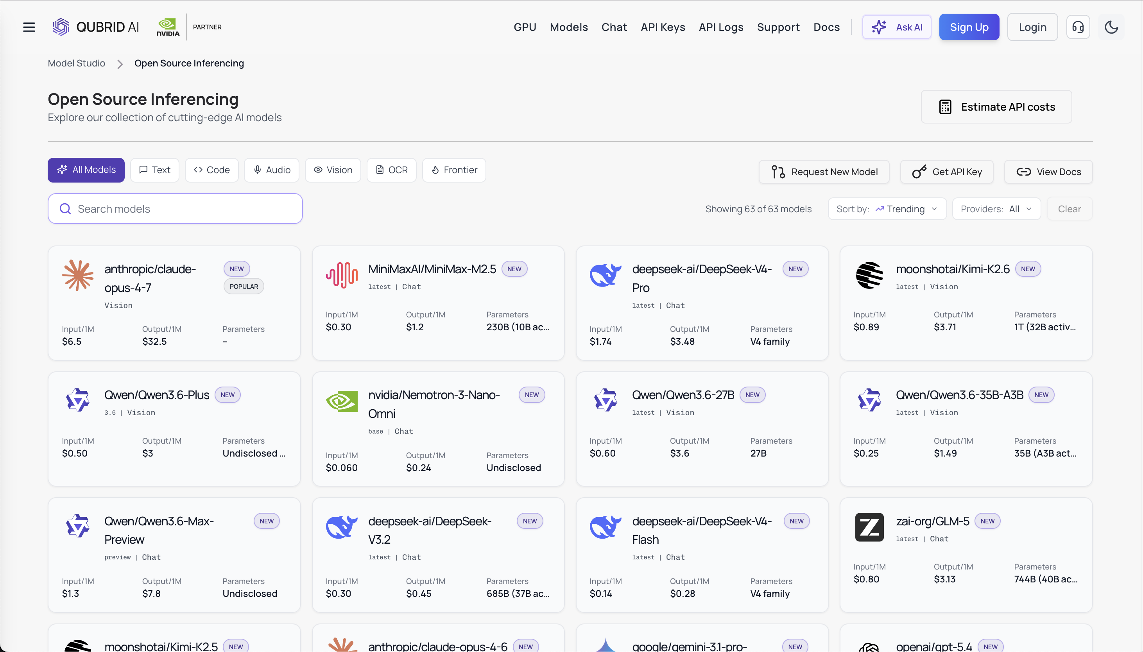Screen dimensions: 1143x652
Task: Click the Sign Up button
Action: coord(969,27)
